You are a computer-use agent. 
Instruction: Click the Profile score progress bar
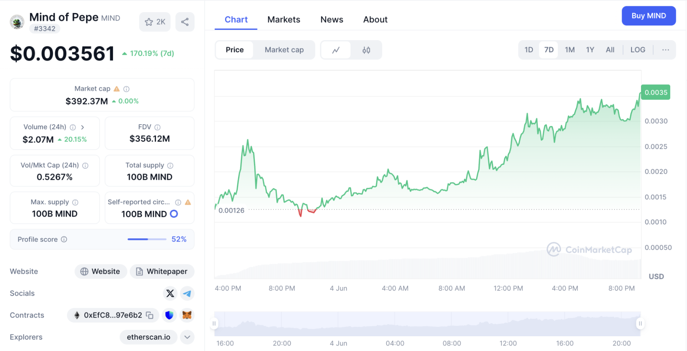point(147,239)
